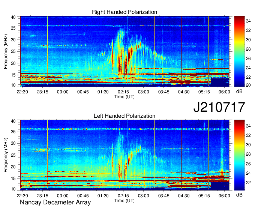255x207 pixels.
Task: Click the 40 MHz tick on Left Handed plot
Action: pyautogui.click(x=13, y=121)
